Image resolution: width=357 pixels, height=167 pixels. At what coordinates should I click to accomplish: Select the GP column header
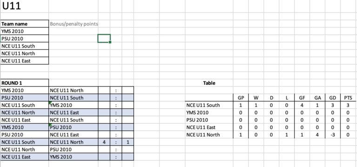click(x=241, y=98)
